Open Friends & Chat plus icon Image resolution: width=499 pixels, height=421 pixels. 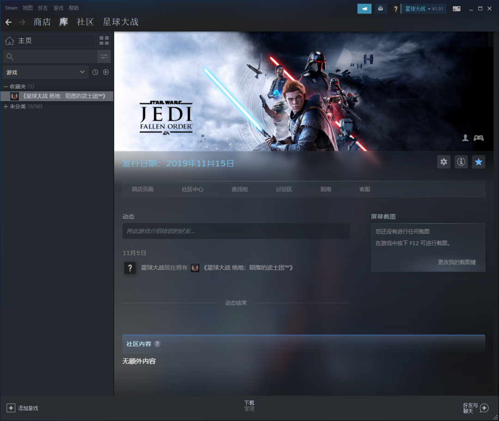point(484,408)
